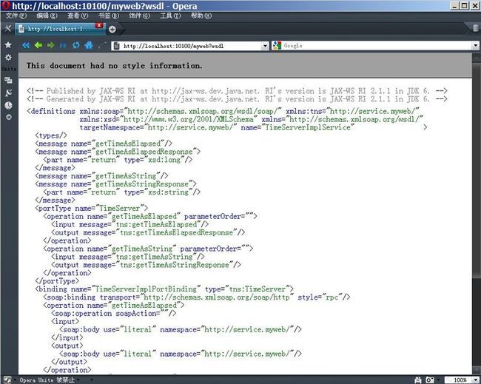
Task: Click 'Opera Unite 被禁止' status text
Action: tap(47, 380)
